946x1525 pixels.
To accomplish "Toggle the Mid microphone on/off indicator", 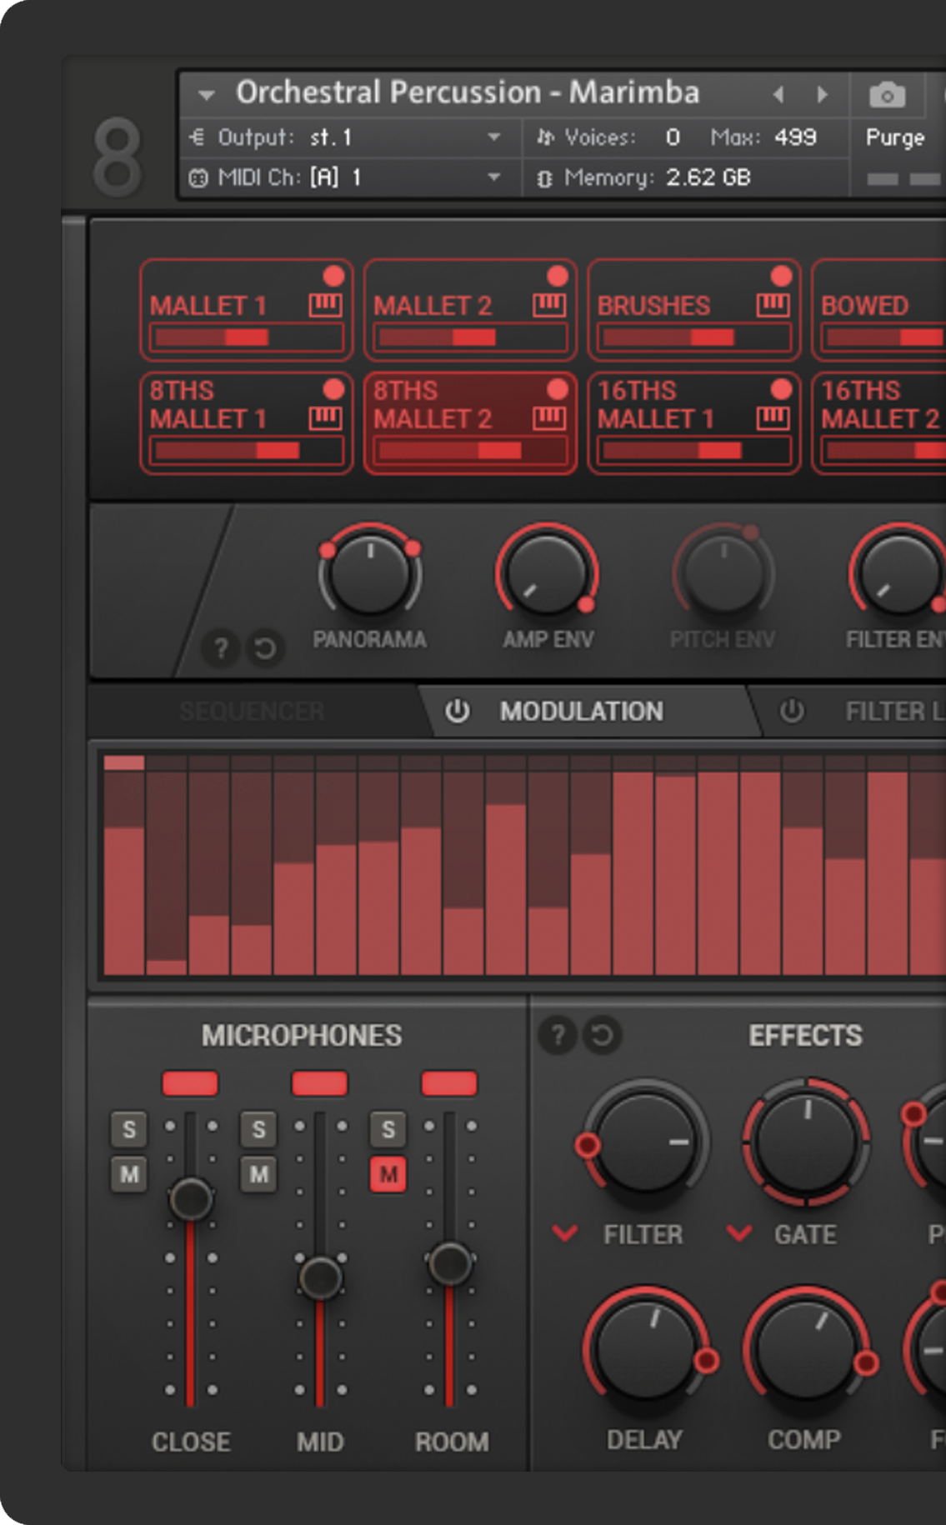I will 319,1083.
